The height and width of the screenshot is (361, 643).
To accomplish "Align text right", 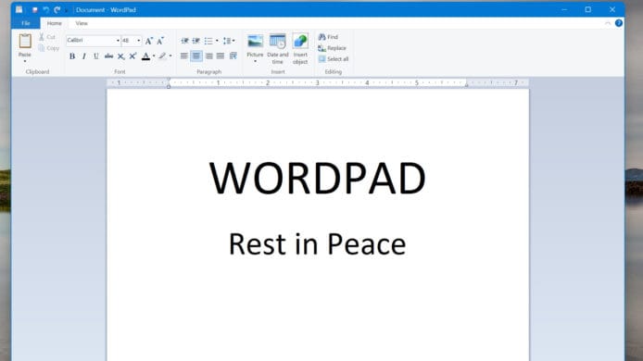I will point(209,56).
